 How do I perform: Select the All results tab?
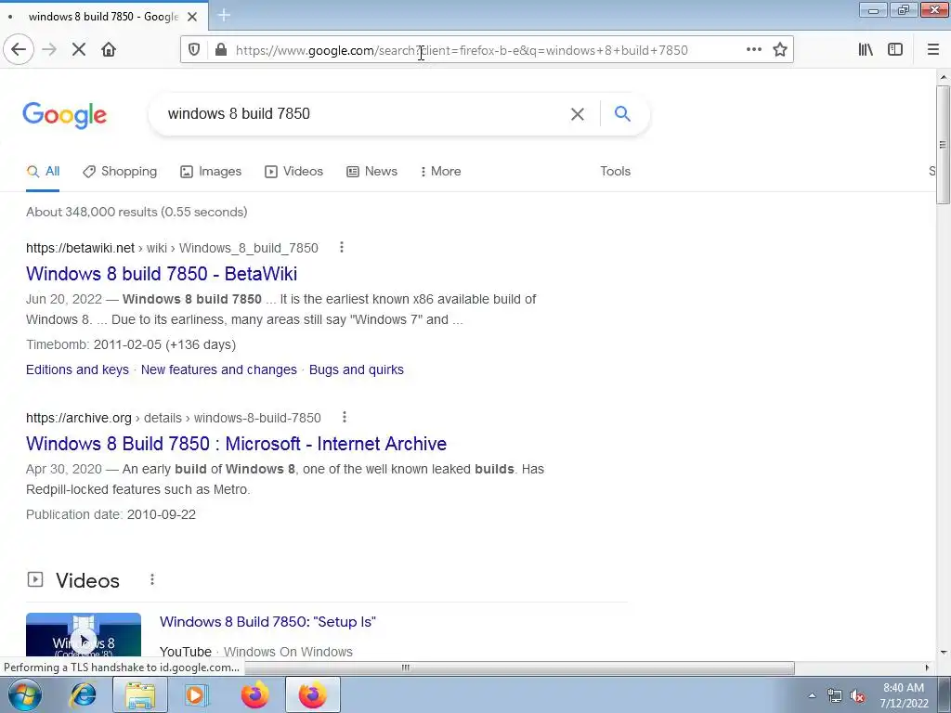43,172
